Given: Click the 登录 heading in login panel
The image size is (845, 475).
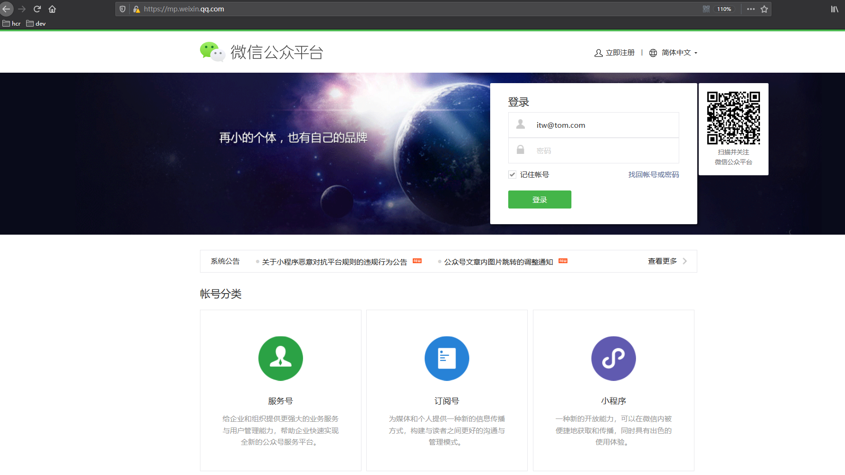Looking at the screenshot, I should click(518, 102).
